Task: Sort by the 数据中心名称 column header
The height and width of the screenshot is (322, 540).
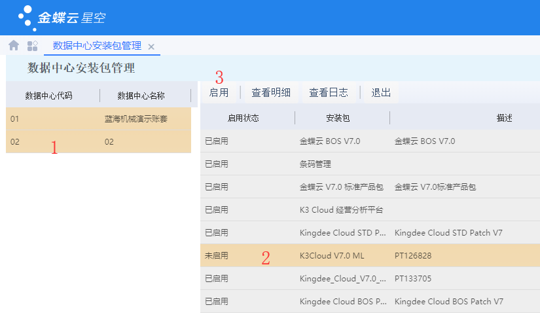Action: (141, 96)
